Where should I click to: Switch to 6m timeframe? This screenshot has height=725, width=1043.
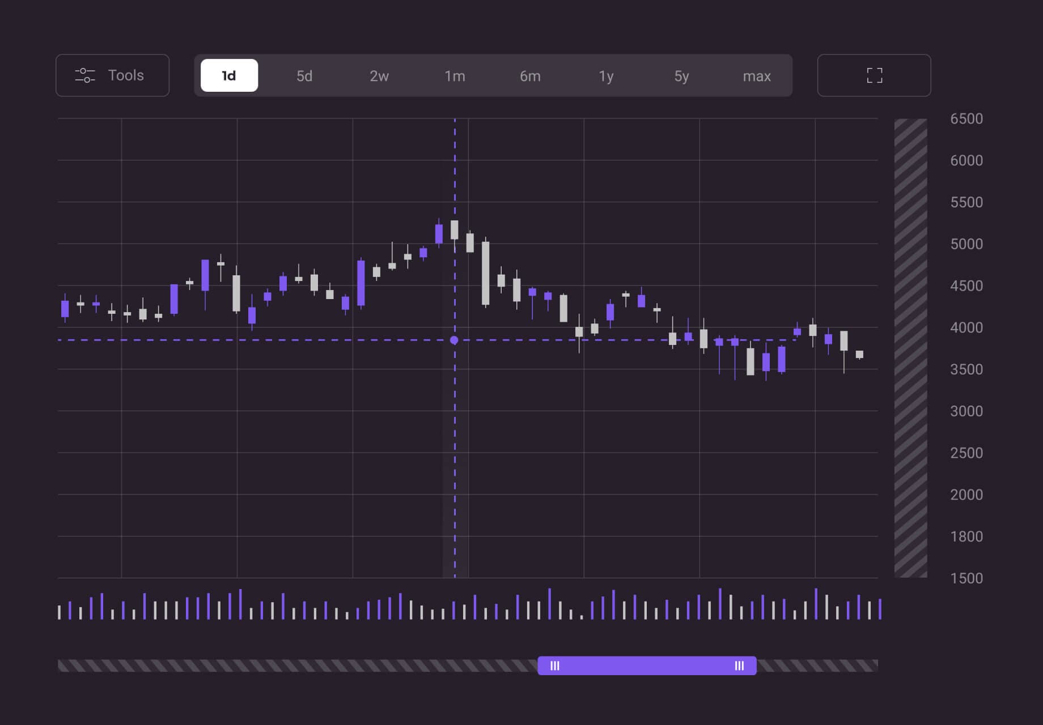[530, 76]
